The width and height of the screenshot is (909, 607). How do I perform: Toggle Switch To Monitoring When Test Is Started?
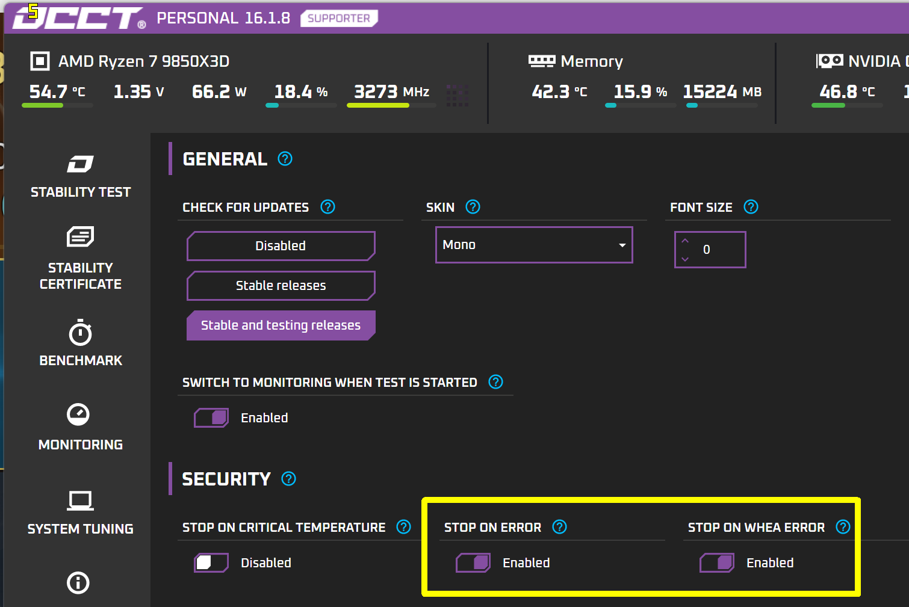point(211,418)
